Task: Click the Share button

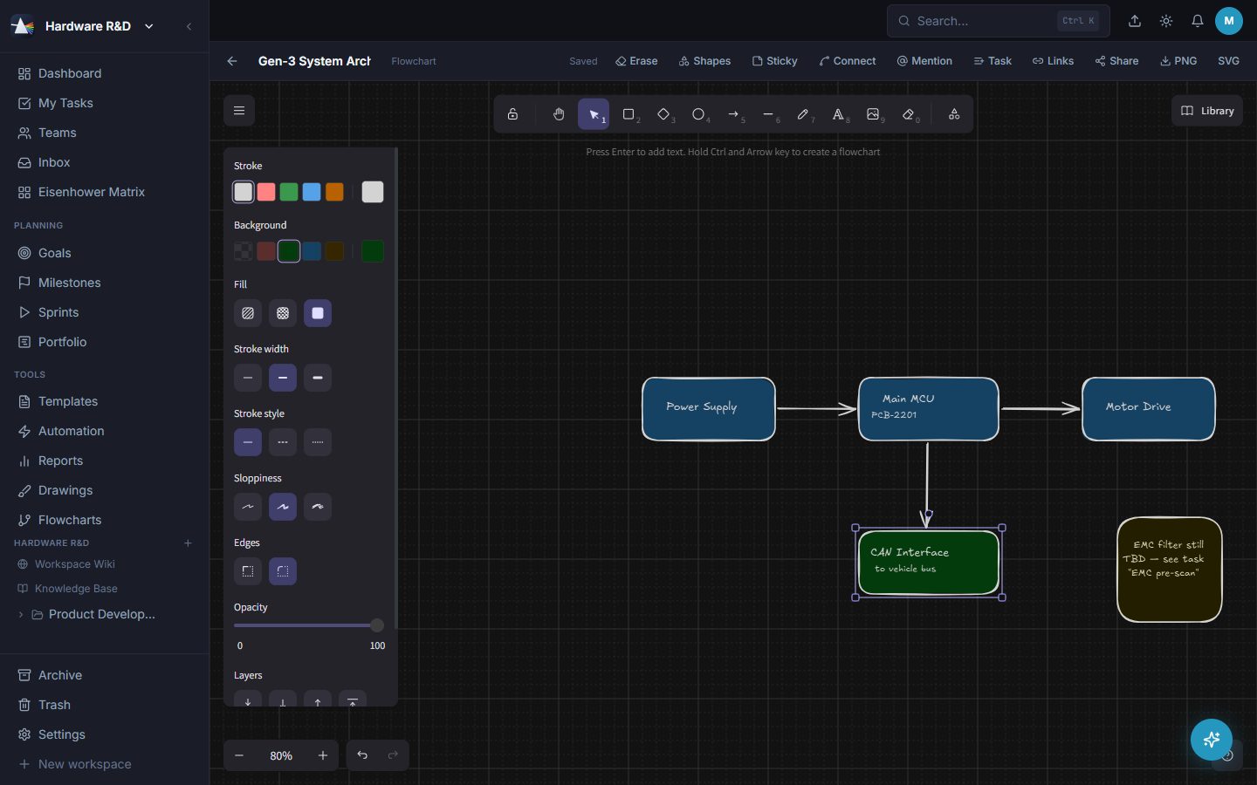Action: point(1117,61)
